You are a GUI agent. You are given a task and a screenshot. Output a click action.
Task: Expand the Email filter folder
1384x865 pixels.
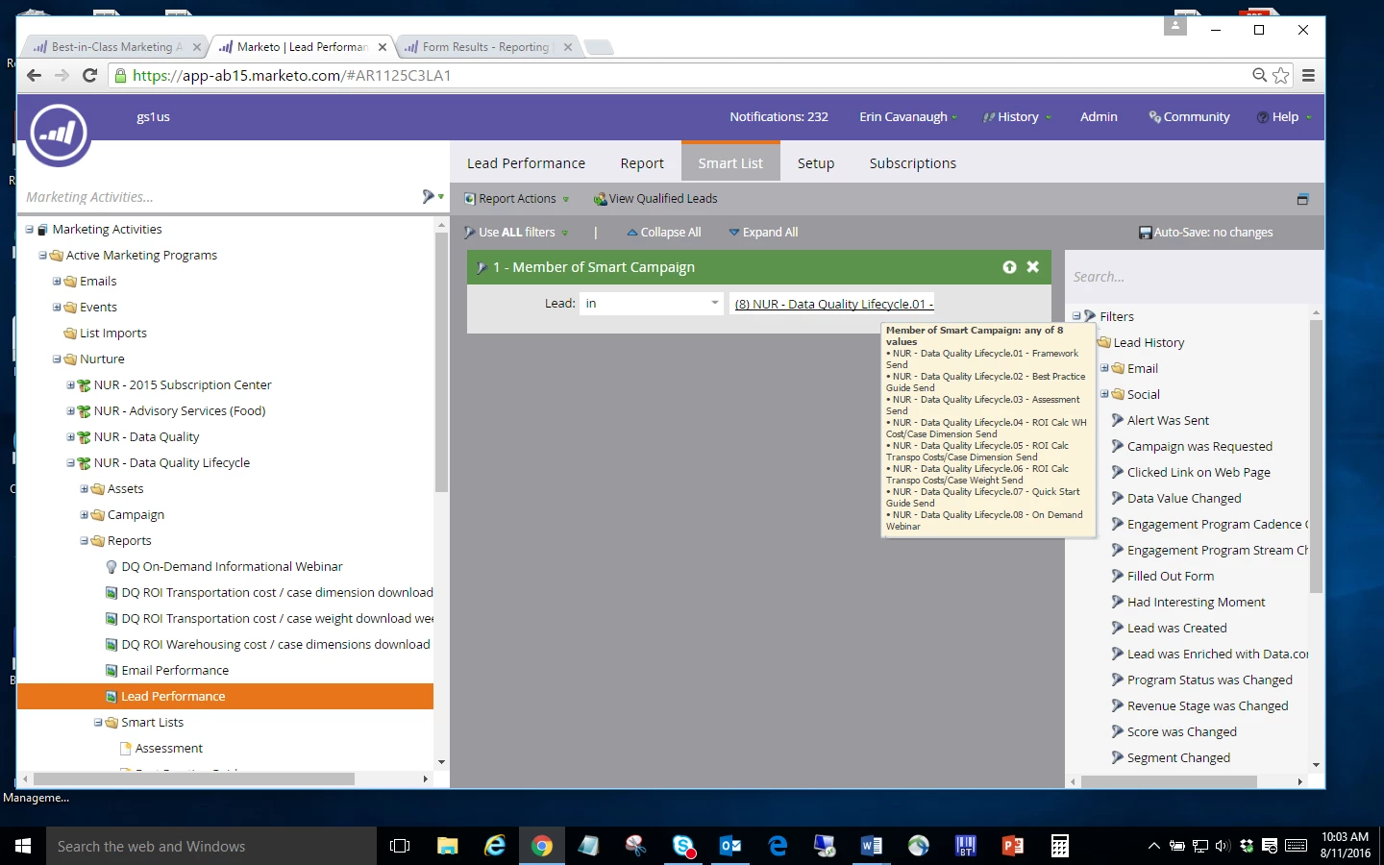pyautogui.click(x=1105, y=368)
